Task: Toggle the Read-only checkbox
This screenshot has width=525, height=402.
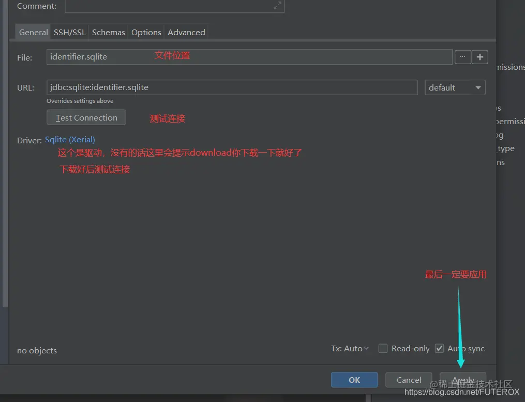Action: (383, 348)
